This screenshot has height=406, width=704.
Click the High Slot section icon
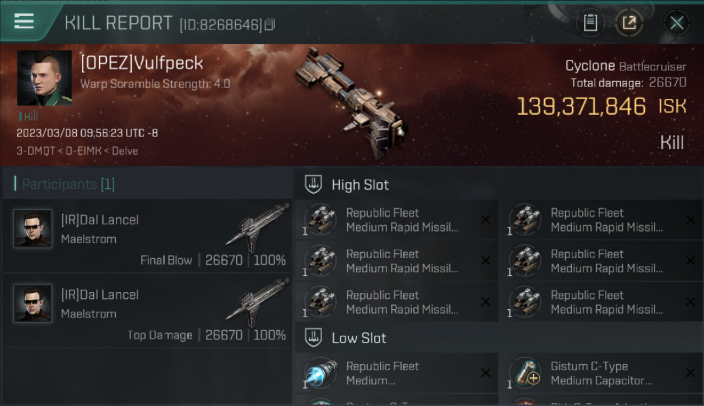pyautogui.click(x=314, y=185)
